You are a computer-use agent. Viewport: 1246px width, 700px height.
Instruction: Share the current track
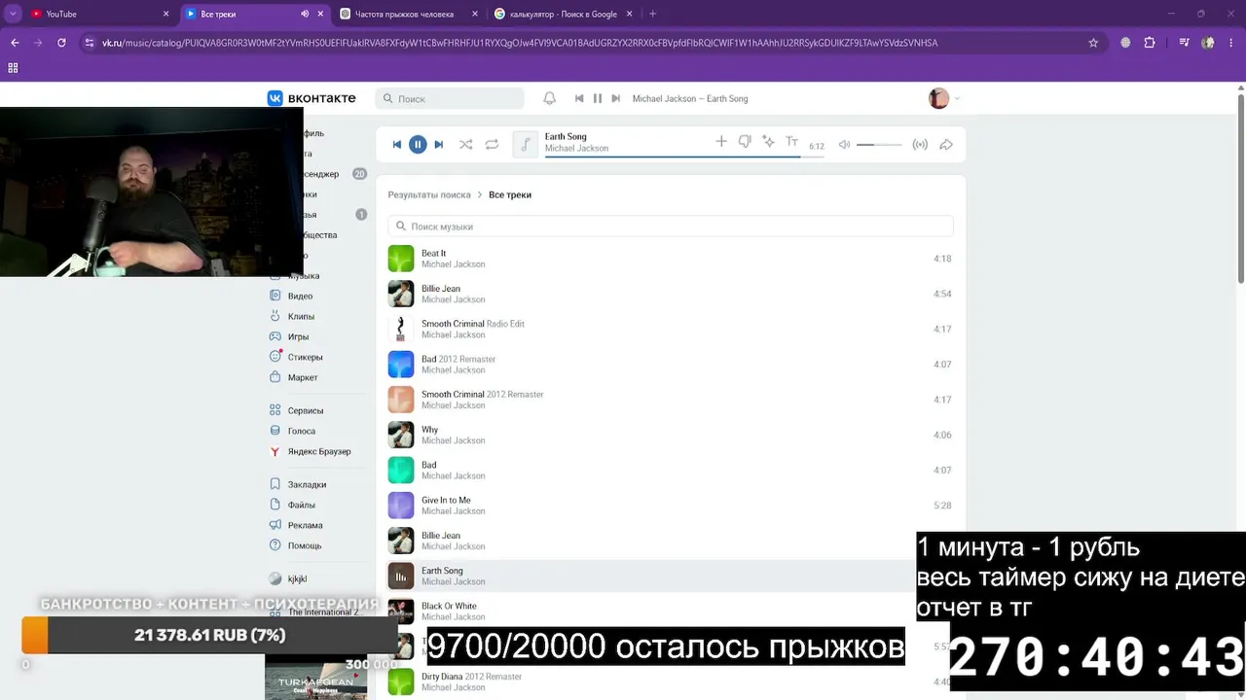945,145
